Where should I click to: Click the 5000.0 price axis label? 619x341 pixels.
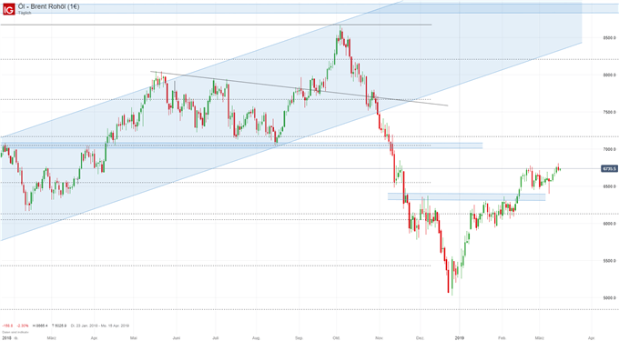[609, 298]
